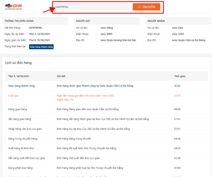Click the Thứ 5, 14/10/2021 date header
Screen dimensions: 212x177
pos(19,76)
